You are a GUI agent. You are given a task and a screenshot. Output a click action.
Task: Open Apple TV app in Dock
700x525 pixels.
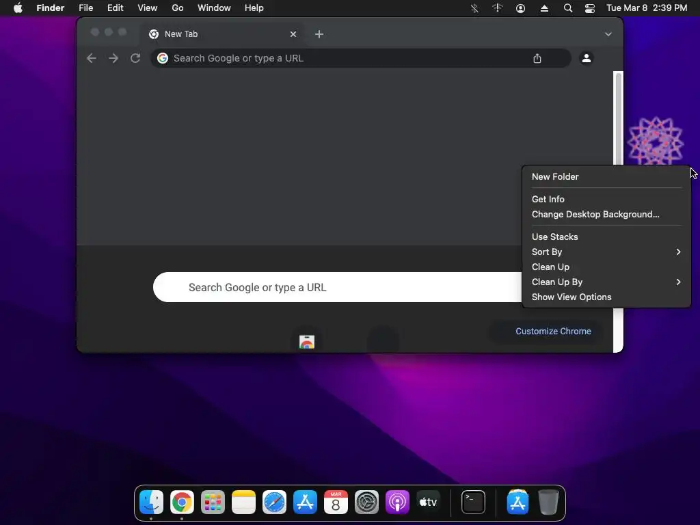[x=428, y=502]
